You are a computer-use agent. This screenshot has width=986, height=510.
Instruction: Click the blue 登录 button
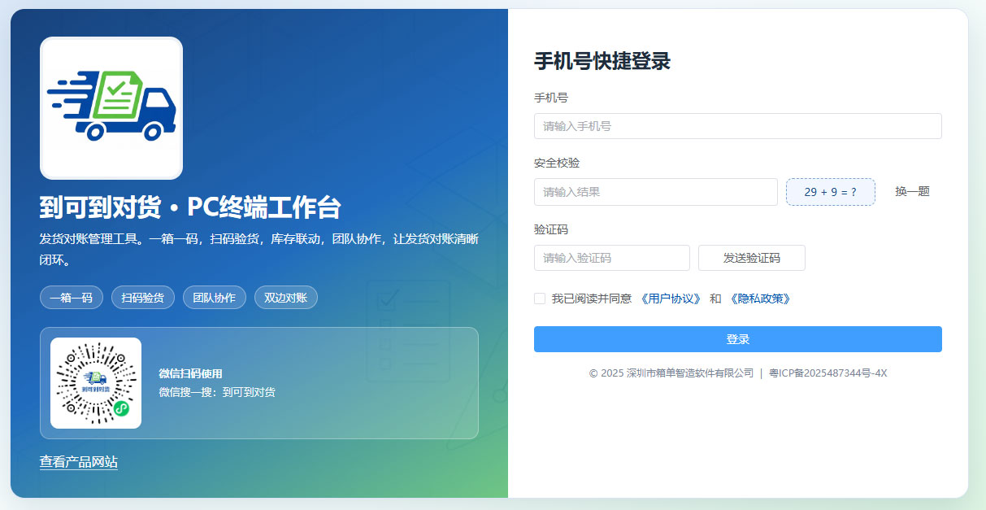[x=737, y=339]
